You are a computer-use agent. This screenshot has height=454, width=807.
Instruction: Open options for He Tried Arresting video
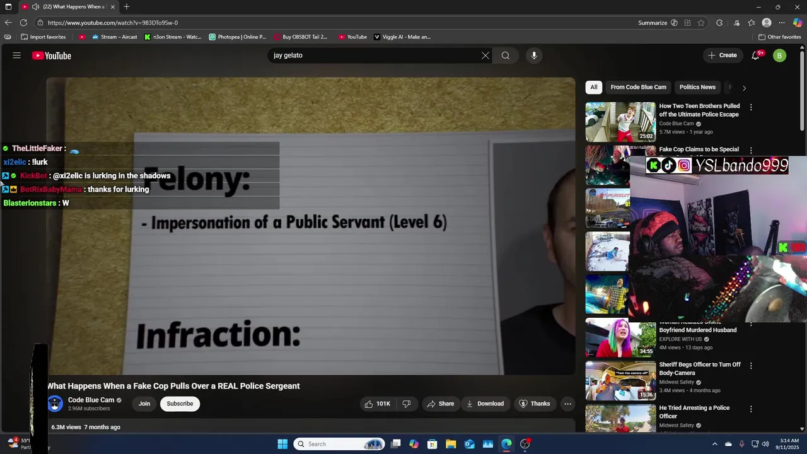(751, 409)
